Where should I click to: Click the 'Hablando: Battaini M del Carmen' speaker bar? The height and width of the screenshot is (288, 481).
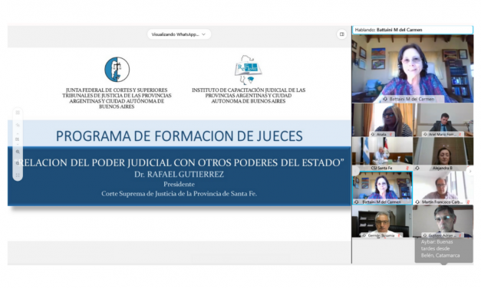(x=413, y=30)
